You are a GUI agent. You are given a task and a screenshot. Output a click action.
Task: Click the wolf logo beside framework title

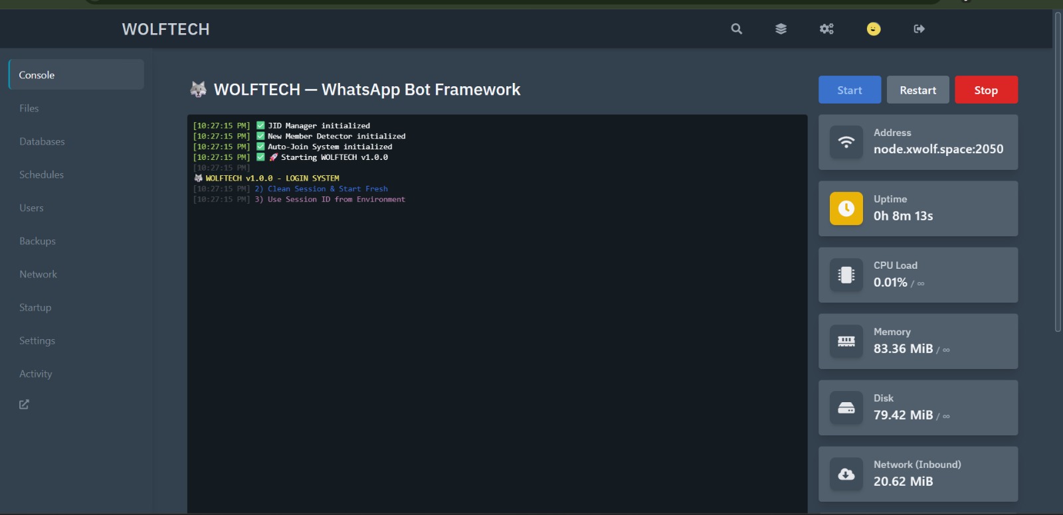198,89
